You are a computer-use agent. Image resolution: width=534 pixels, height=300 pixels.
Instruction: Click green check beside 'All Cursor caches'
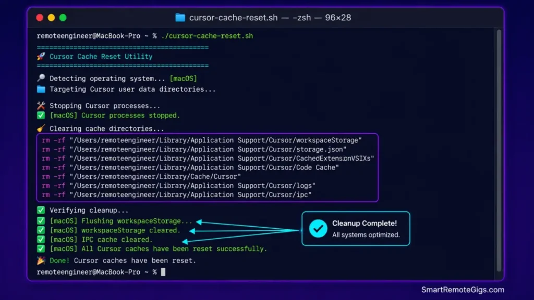coord(41,249)
